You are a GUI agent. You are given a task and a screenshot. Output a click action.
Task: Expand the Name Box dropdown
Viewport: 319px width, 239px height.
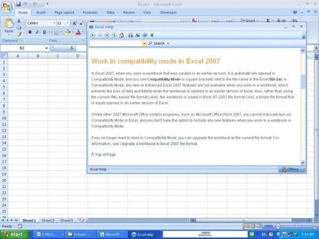point(46,48)
